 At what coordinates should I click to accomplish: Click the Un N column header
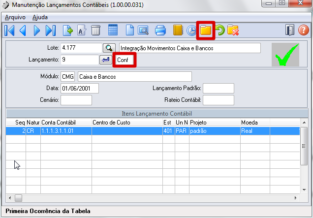pyautogui.click(x=182, y=123)
